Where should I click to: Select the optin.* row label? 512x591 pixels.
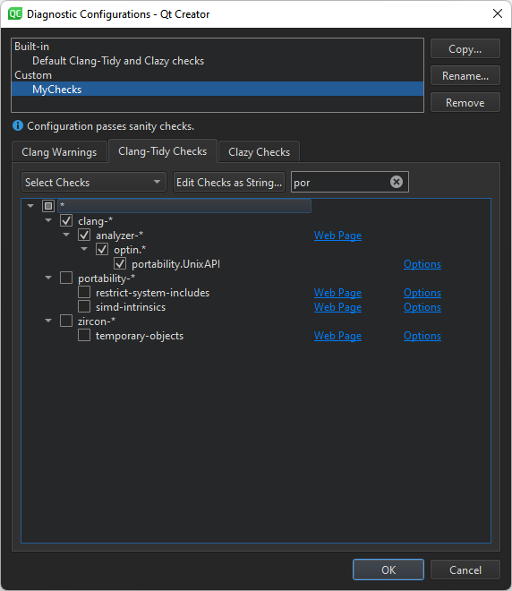click(130, 250)
